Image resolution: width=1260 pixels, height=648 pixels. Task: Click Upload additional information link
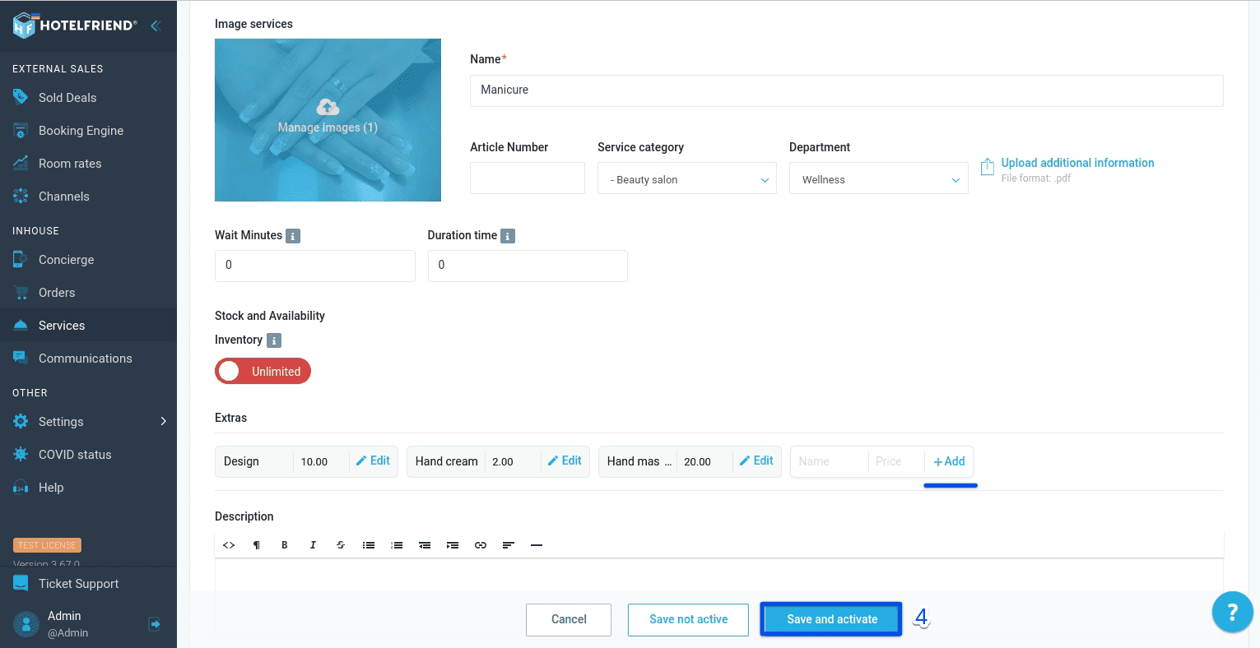click(x=1077, y=163)
